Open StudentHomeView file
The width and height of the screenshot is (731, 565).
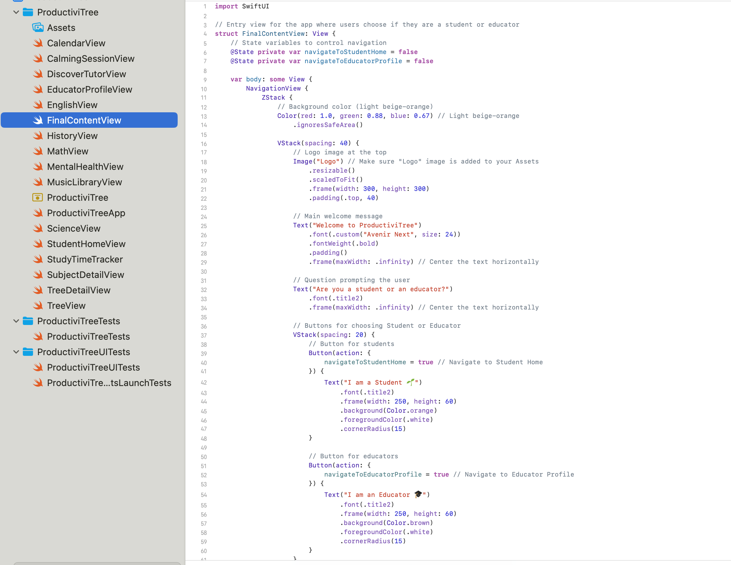86,244
